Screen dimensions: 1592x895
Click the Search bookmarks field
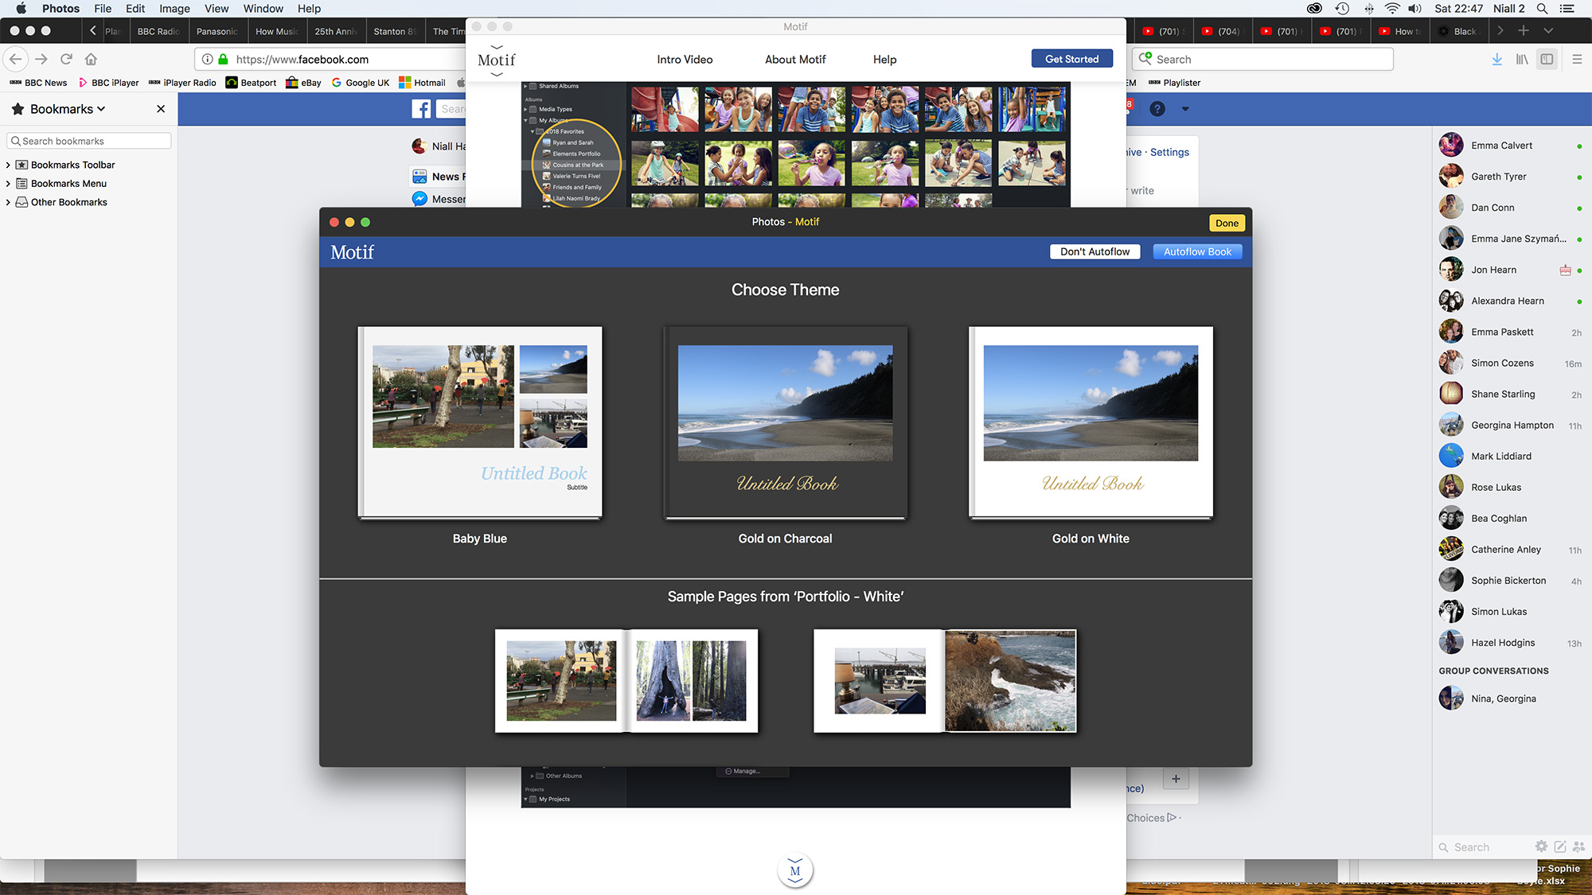click(x=89, y=141)
